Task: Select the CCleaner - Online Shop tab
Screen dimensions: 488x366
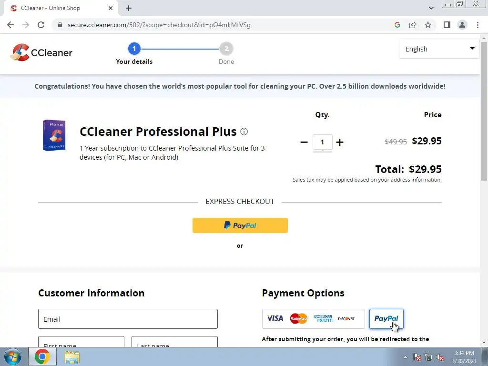Action: [61, 8]
